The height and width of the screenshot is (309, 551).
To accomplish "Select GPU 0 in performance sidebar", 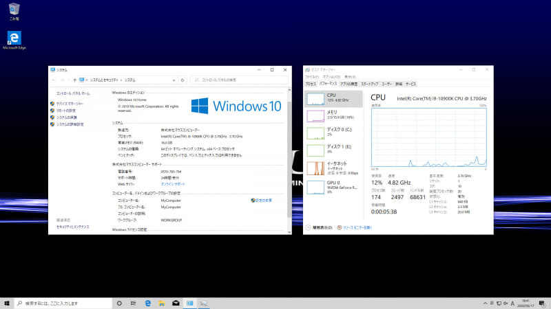I will click(x=333, y=187).
